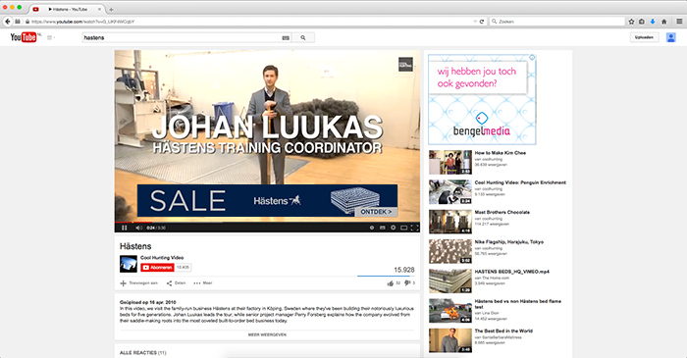Open the on-screen keyboard icon in YouTube search
The height and width of the screenshot is (358, 687).
286,38
